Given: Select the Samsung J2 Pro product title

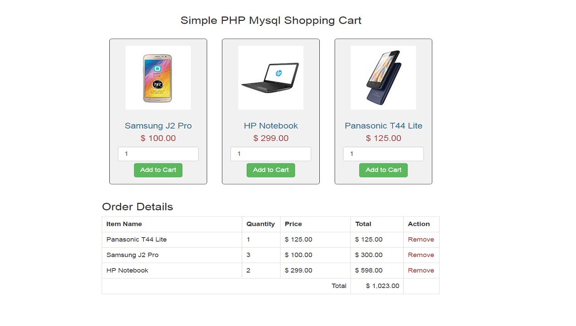Looking at the screenshot, I should (x=158, y=125).
